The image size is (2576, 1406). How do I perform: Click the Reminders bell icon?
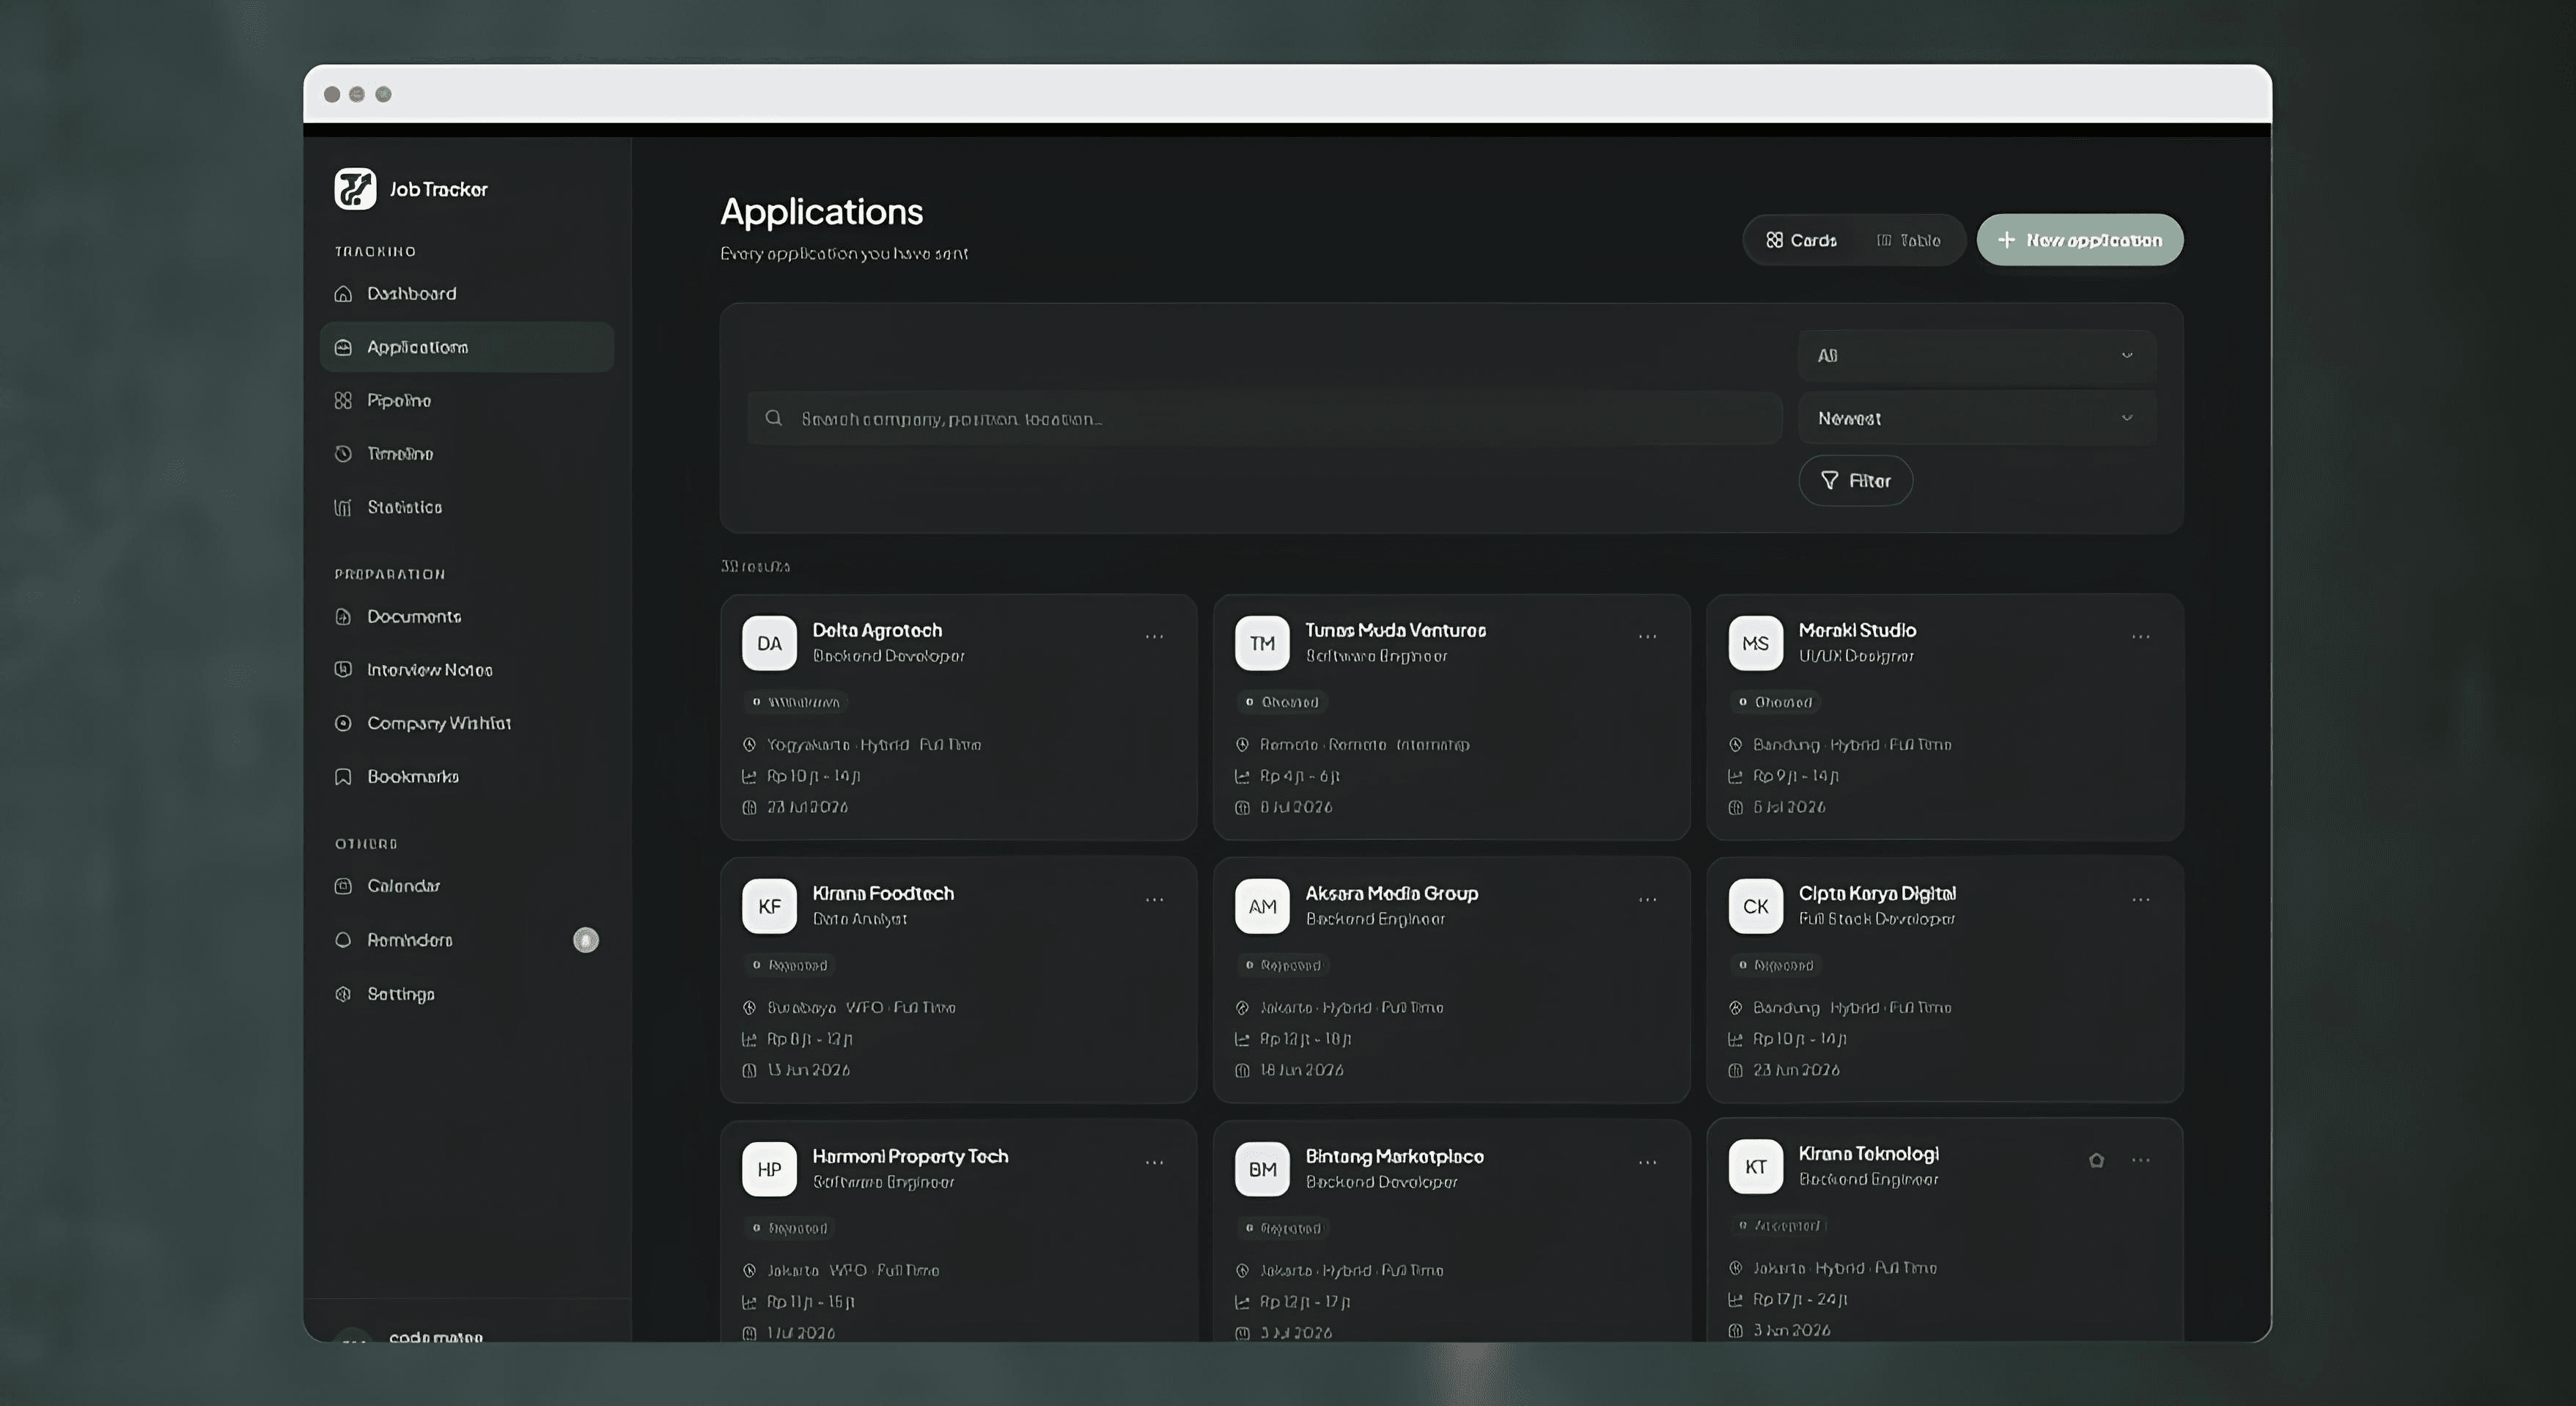tap(343, 940)
